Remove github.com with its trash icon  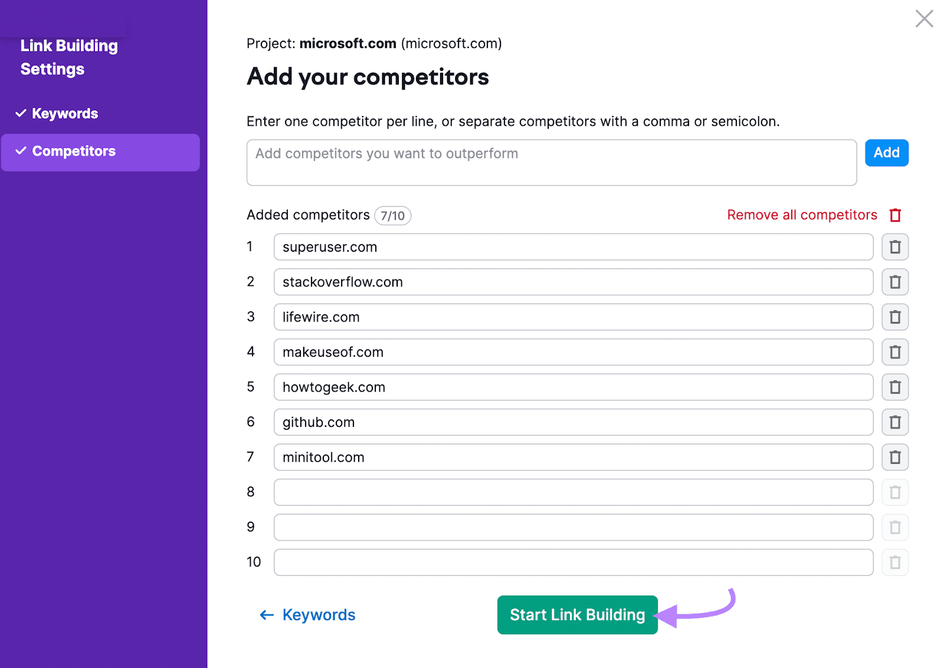point(895,422)
